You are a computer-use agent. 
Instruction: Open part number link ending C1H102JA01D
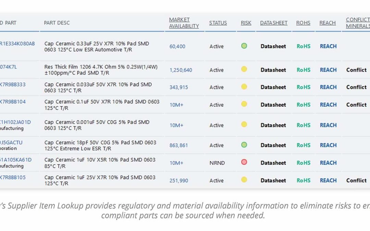tap(15, 122)
